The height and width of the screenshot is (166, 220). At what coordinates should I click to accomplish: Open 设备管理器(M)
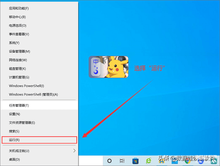pos(39,52)
